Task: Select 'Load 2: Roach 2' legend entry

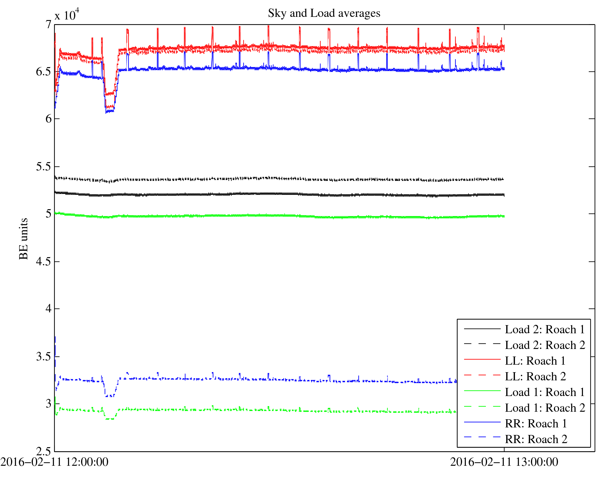Action: 545,345
